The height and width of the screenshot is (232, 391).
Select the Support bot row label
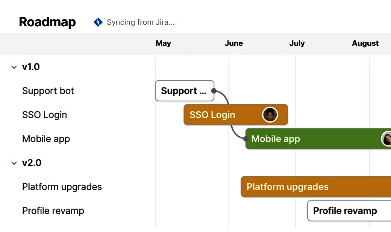coord(48,91)
